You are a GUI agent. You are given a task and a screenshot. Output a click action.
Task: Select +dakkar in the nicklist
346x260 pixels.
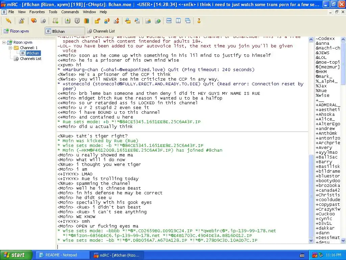pos(325,228)
